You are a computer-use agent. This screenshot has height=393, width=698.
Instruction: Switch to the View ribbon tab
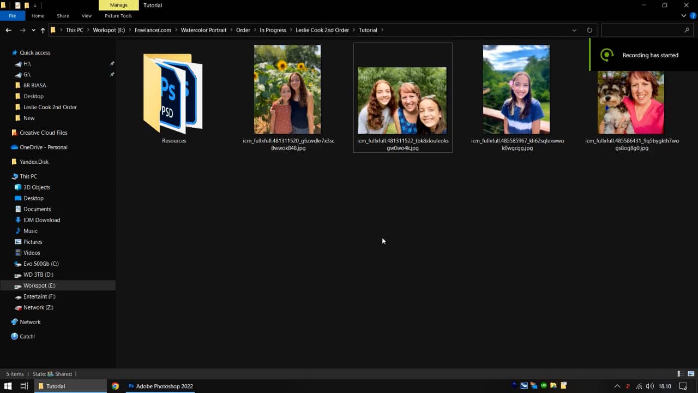click(86, 16)
